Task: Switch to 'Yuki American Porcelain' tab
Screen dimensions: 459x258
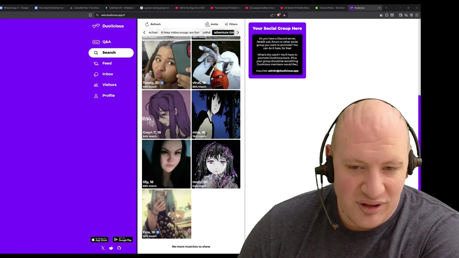Action: (x=226, y=8)
